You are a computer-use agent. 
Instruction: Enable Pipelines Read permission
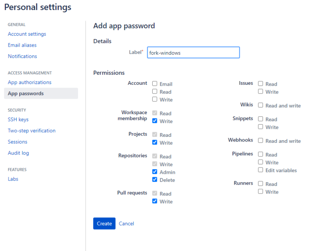pos(260,154)
